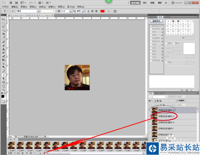Toggle Lock transparent pixels in Layers panel
The image size is (200, 155).
155,105
